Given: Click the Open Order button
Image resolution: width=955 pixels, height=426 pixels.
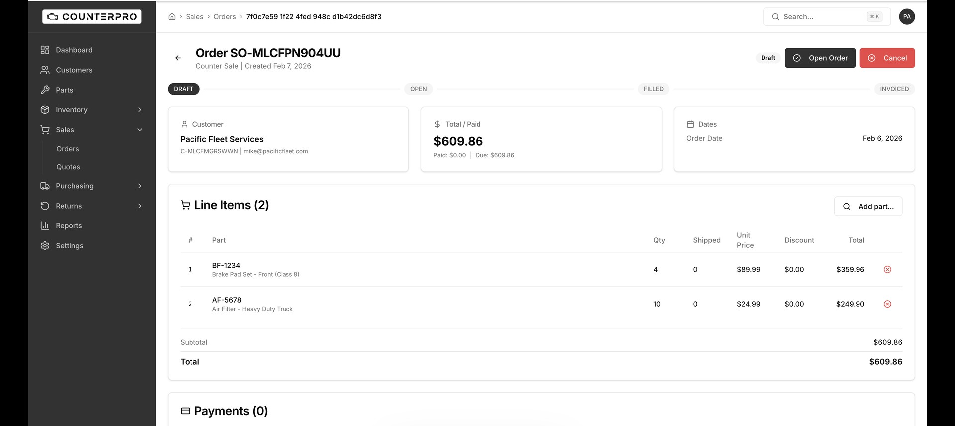Looking at the screenshot, I should pos(820,58).
